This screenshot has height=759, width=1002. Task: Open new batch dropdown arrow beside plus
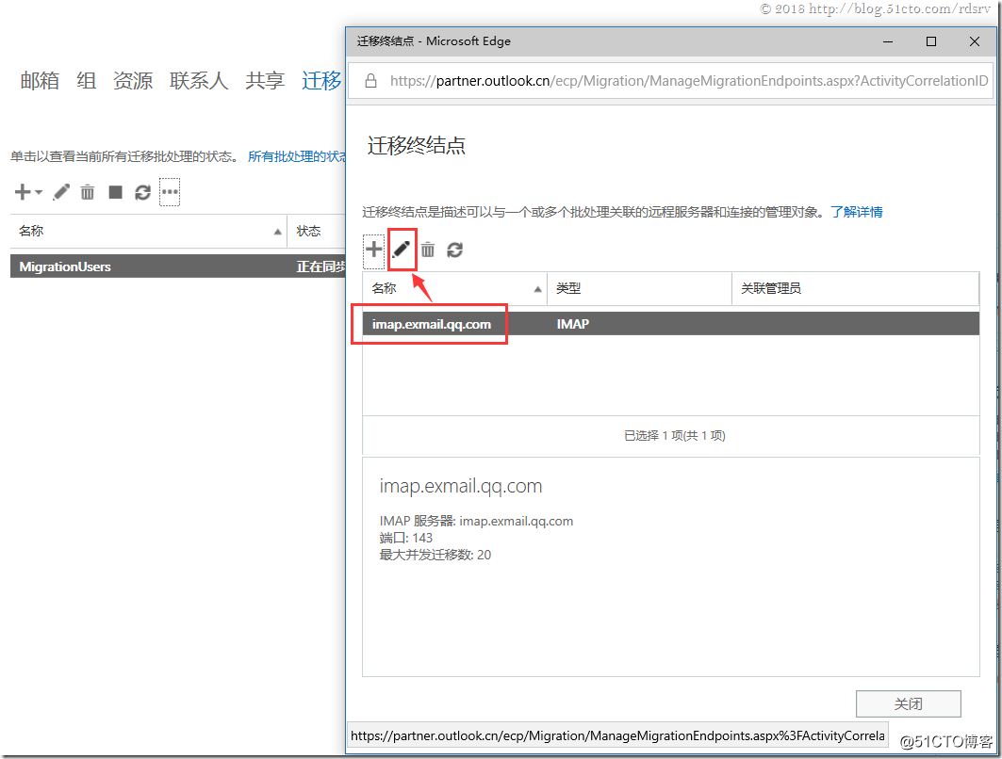pos(39,192)
